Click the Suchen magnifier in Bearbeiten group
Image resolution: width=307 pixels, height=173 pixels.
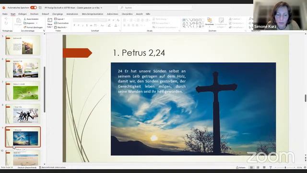click(250, 19)
